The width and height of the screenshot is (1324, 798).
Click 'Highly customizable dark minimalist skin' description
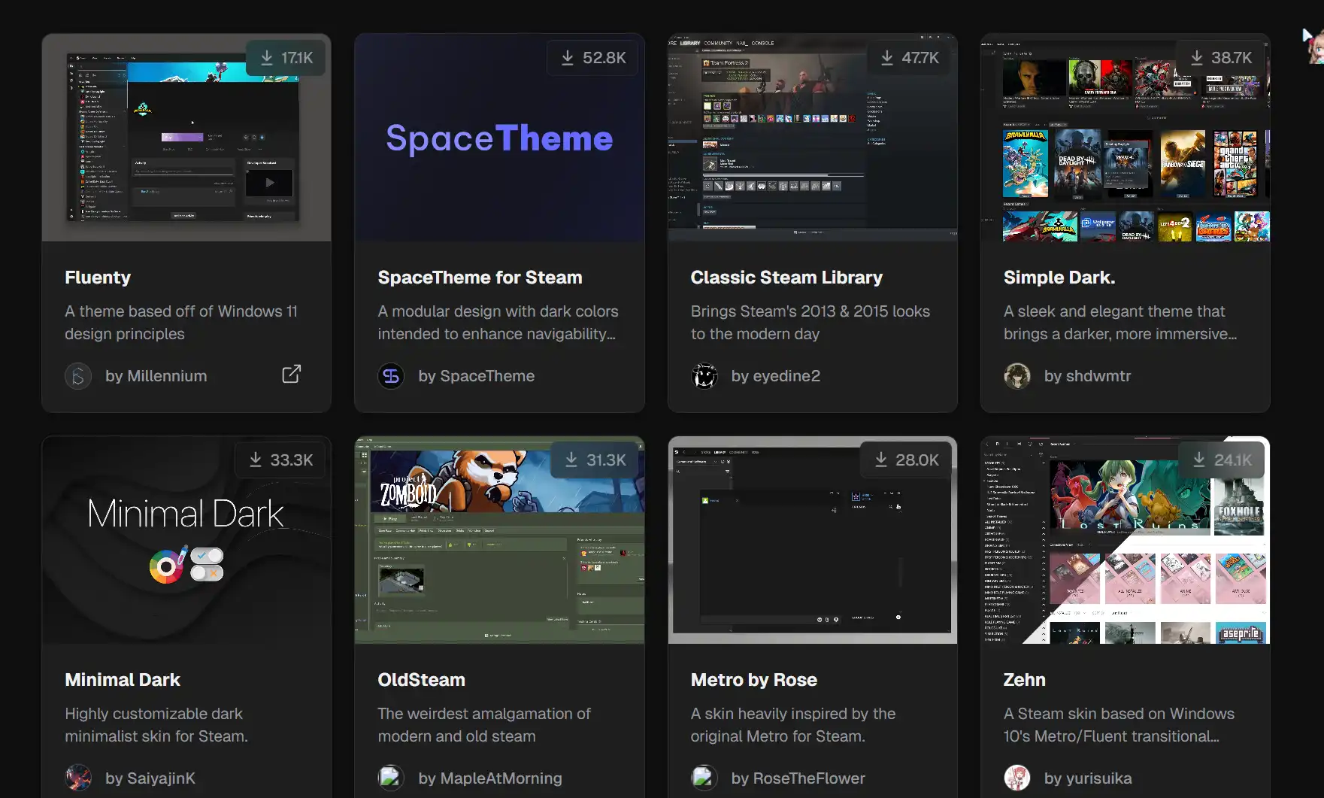(x=156, y=725)
